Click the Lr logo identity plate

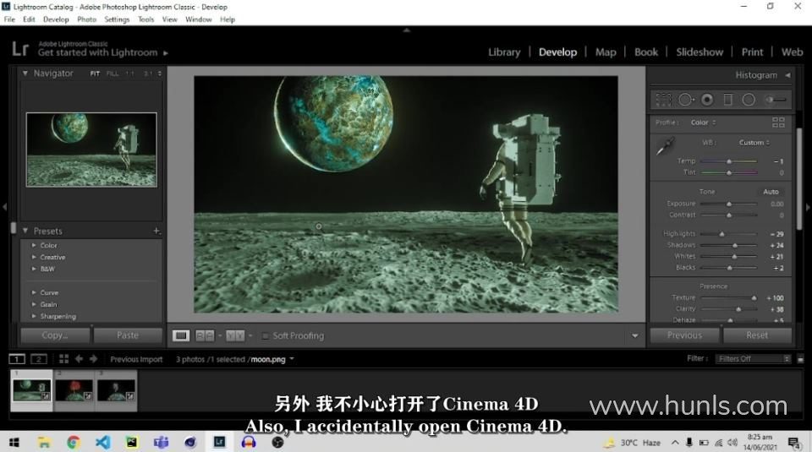coord(20,49)
